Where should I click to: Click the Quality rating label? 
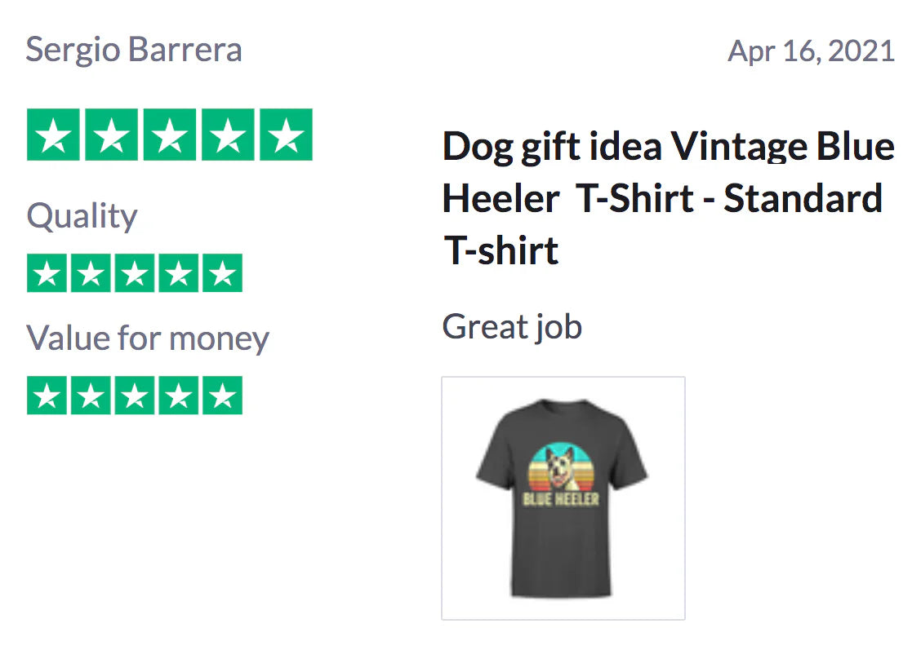click(x=82, y=216)
